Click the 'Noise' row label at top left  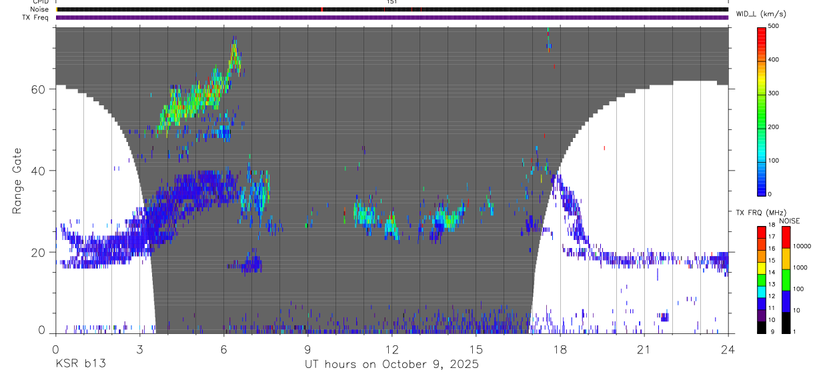click(x=38, y=9)
